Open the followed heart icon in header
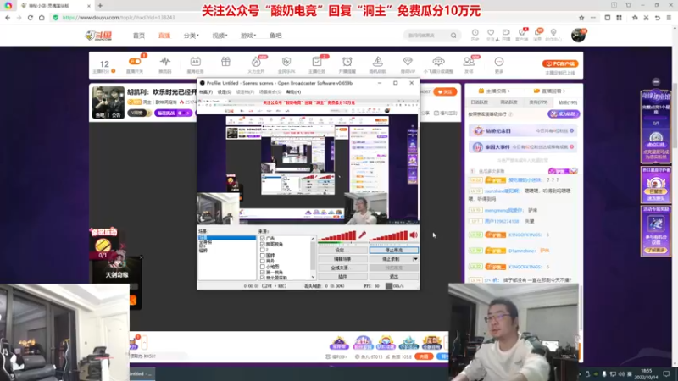 491,33
